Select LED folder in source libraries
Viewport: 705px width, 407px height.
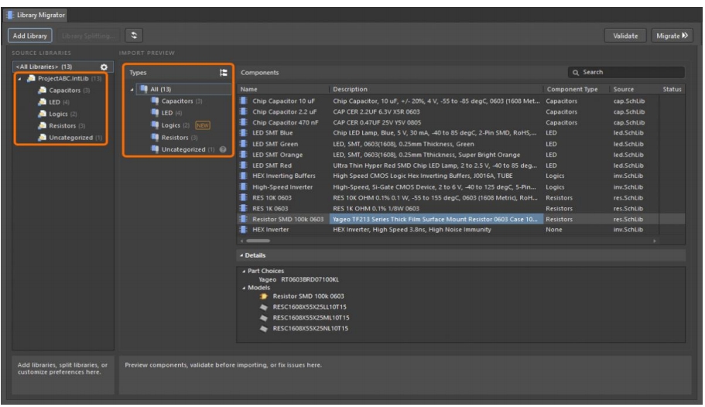pyautogui.click(x=54, y=102)
